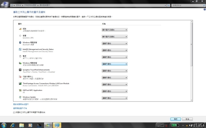
Task: Open behavior dropdown for Intel Management row
Action: [115, 50]
